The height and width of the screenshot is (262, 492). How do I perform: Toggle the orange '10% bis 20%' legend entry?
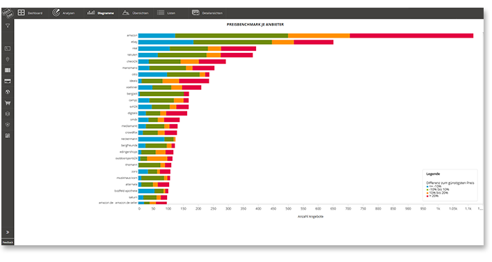pos(437,192)
